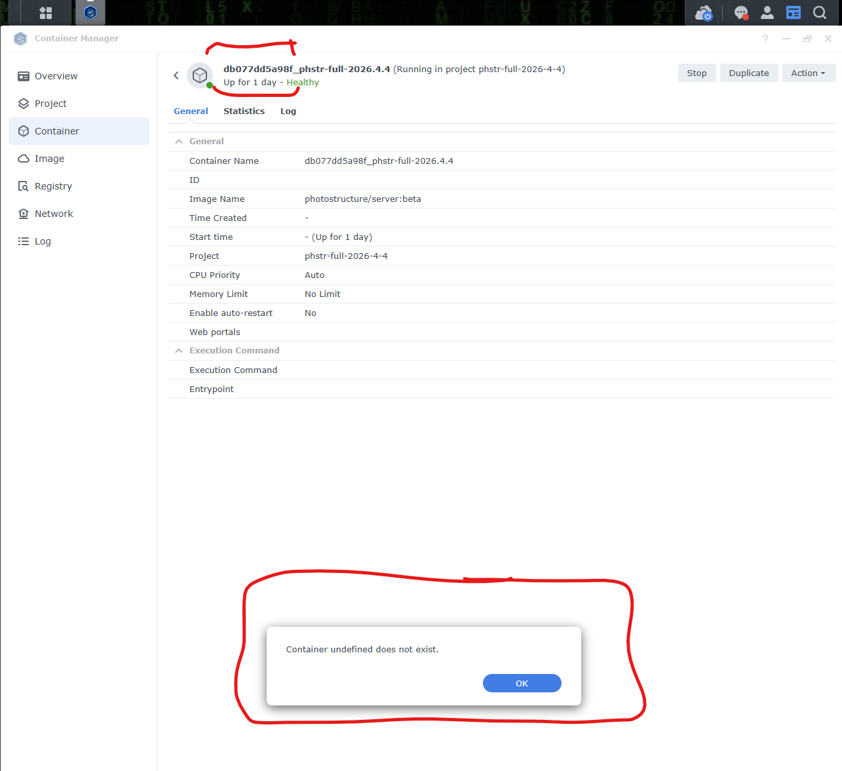Select Registry in the sidebar
Image resolution: width=842 pixels, height=771 pixels.
pos(53,186)
